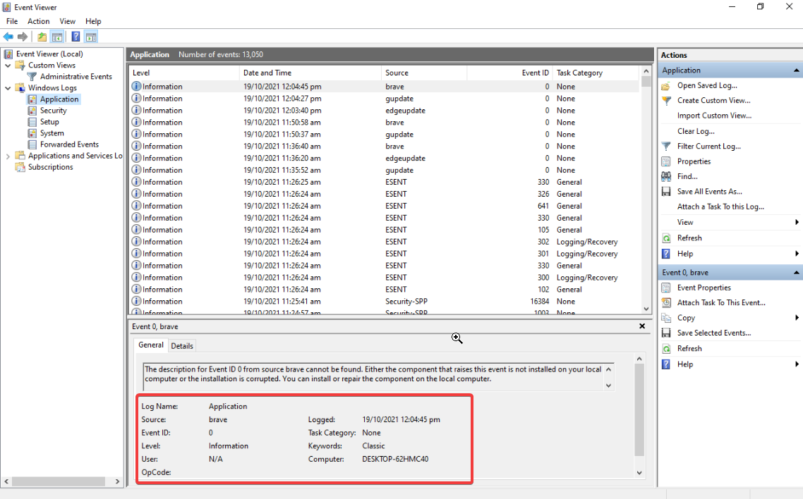Click Create Custom View action
Image resolution: width=803 pixels, height=499 pixels.
point(714,100)
